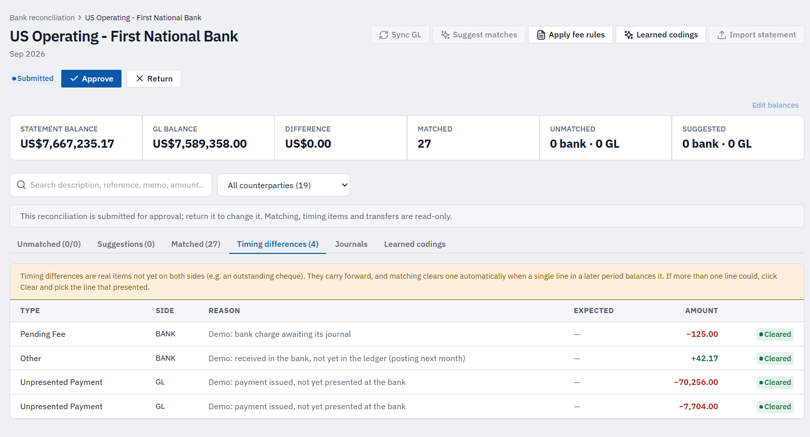Open the Learned codings tab
Image resolution: width=810 pixels, height=437 pixels.
coord(415,244)
